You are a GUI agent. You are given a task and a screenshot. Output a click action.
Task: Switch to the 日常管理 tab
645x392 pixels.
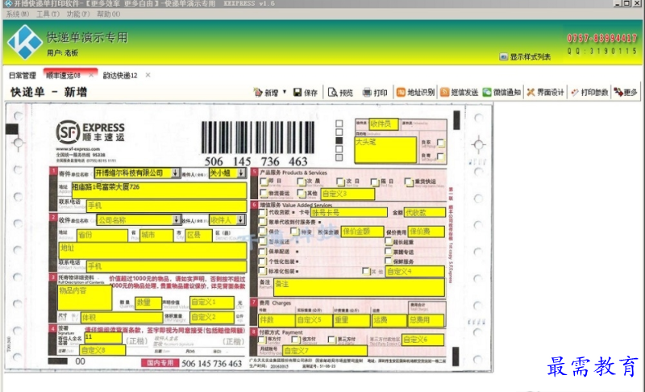(23, 76)
